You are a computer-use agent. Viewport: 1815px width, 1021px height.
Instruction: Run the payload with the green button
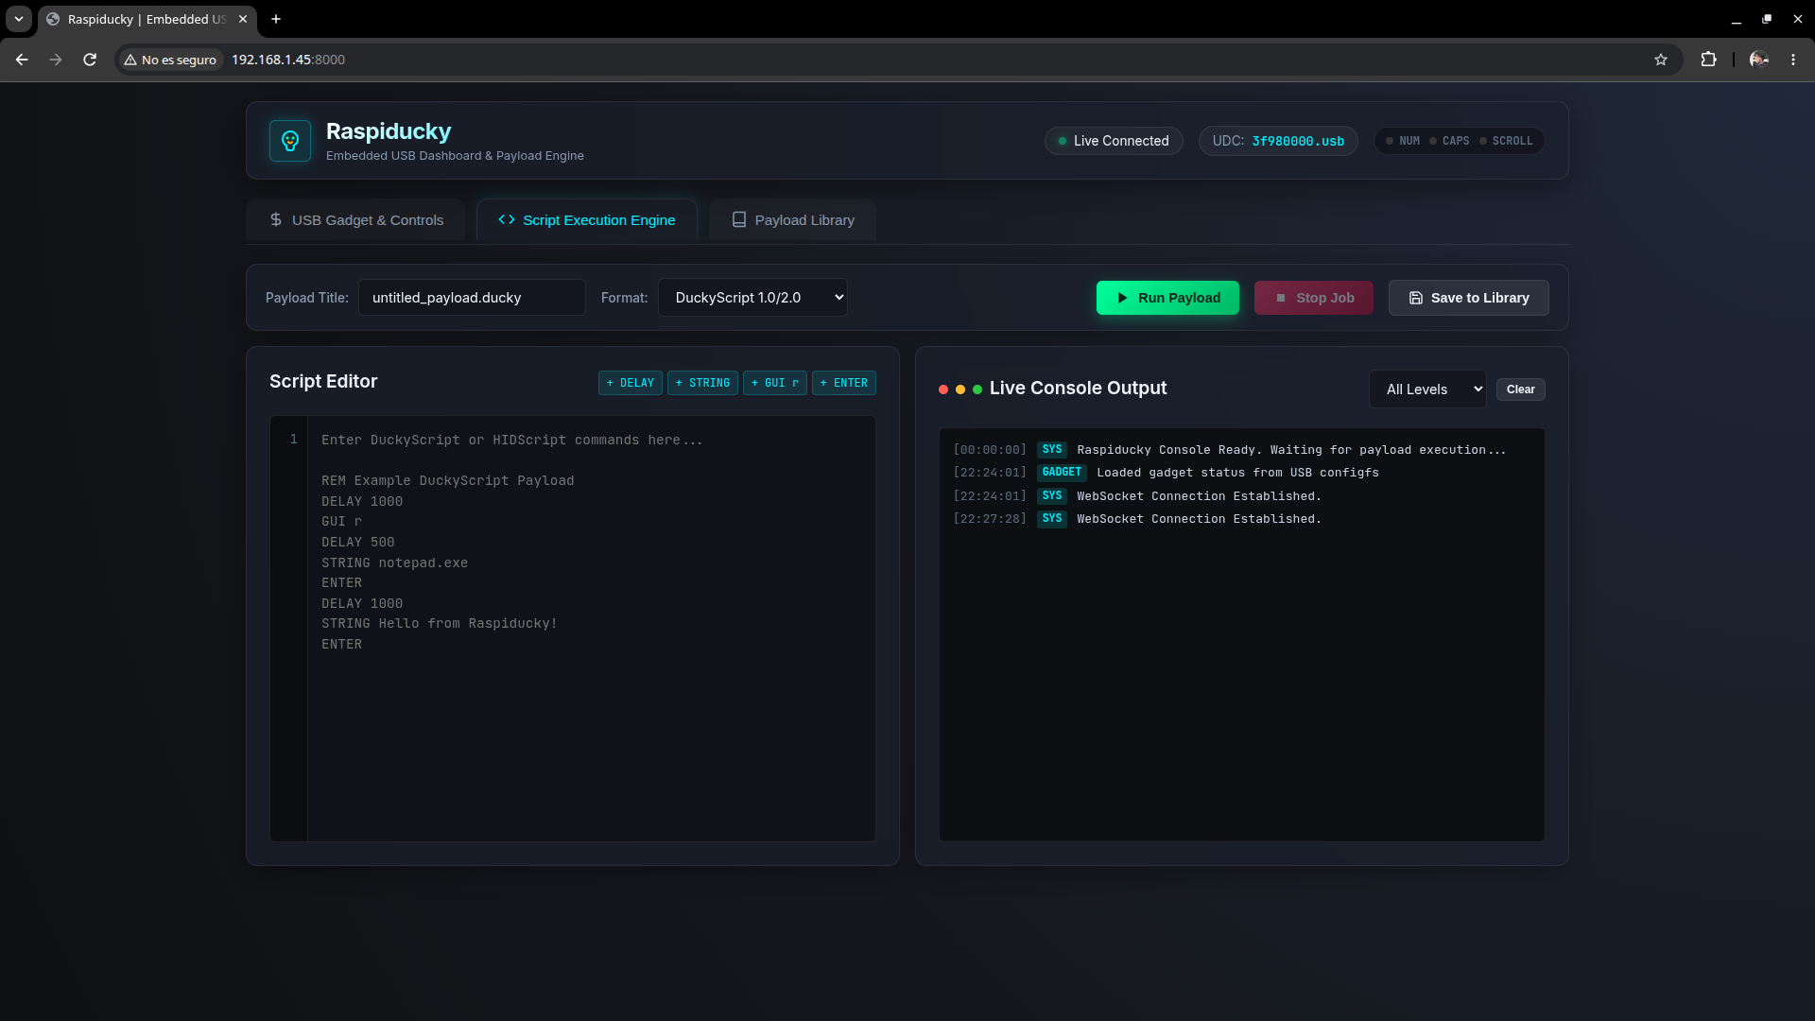pos(1167,298)
